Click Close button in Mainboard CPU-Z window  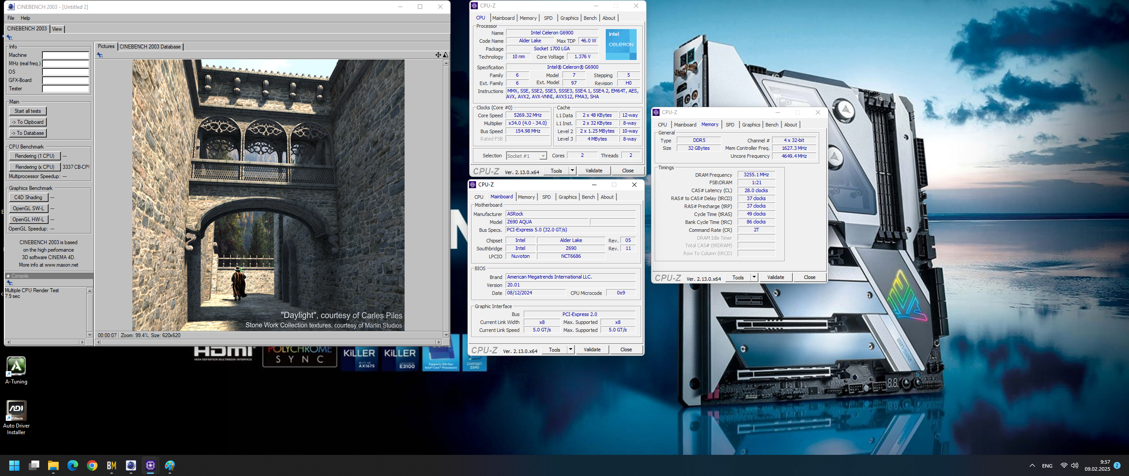tap(626, 350)
